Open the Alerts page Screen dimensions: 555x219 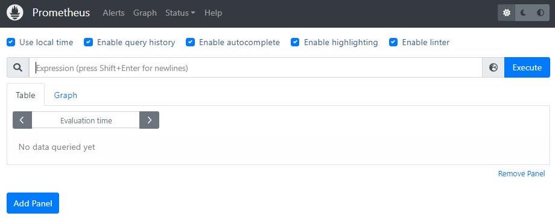pyautogui.click(x=113, y=13)
